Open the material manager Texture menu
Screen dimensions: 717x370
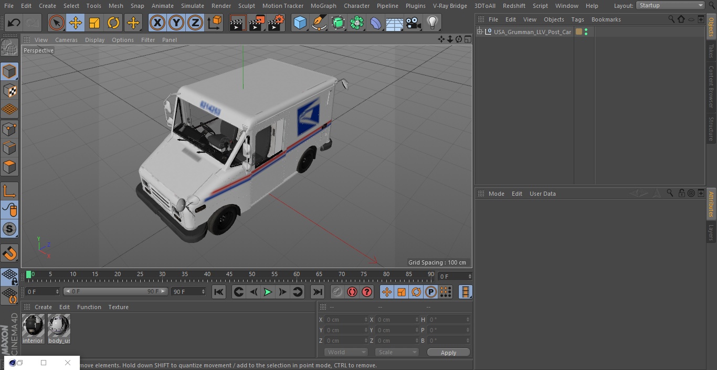tap(119, 307)
